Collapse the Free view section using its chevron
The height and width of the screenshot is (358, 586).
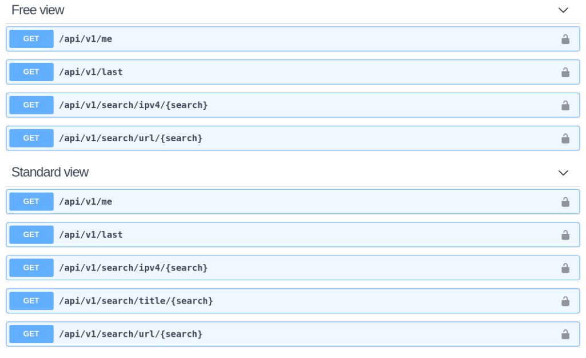(563, 10)
